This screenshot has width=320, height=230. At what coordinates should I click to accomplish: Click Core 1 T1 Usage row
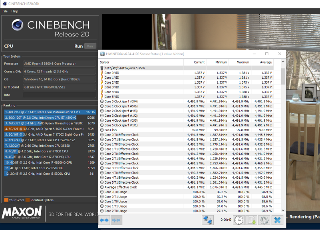click(186, 206)
